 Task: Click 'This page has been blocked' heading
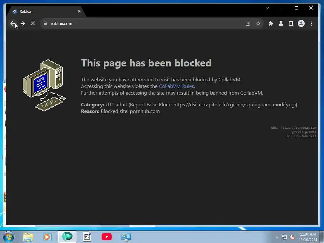[146, 63]
